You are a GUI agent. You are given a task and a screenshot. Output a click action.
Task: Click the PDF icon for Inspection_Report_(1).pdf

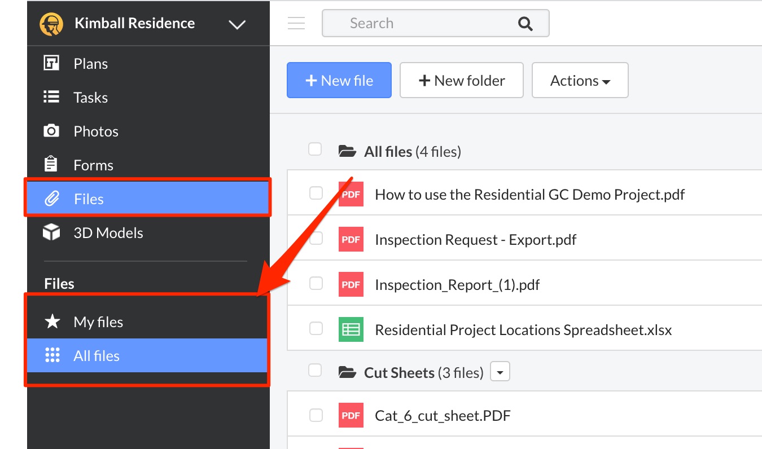351,285
